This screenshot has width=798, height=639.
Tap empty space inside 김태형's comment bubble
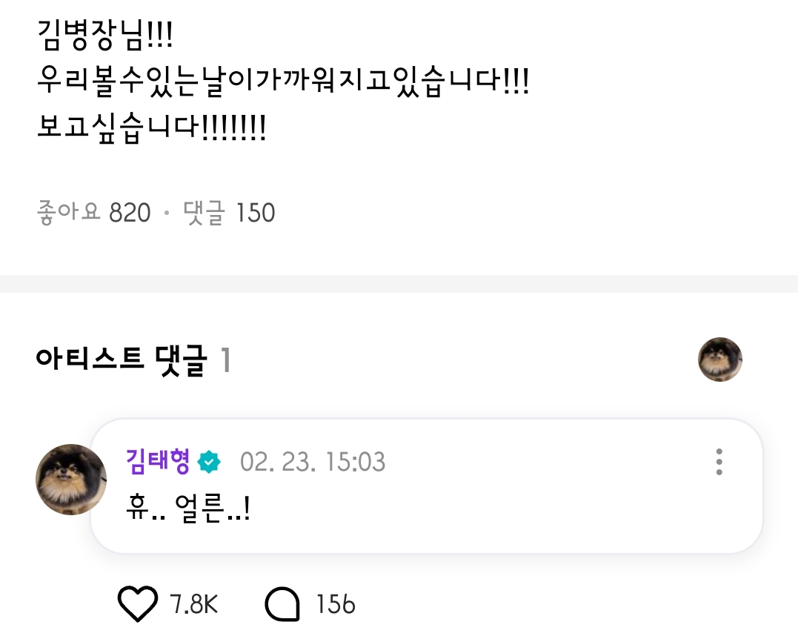point(509,509)
